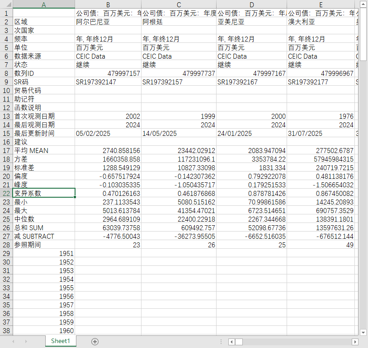Click skewness value 0.481138176

click(321, 176)
